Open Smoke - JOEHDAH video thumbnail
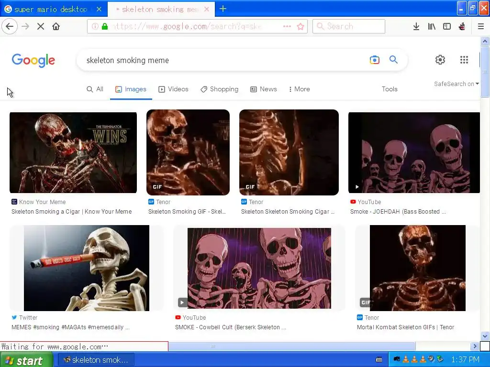 point(414,152)
